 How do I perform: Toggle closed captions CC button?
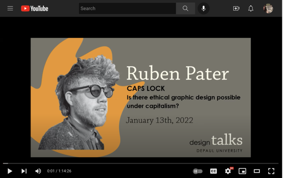[x=213, y=171]
